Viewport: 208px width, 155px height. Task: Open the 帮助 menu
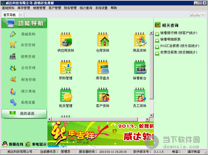(114, 8)
